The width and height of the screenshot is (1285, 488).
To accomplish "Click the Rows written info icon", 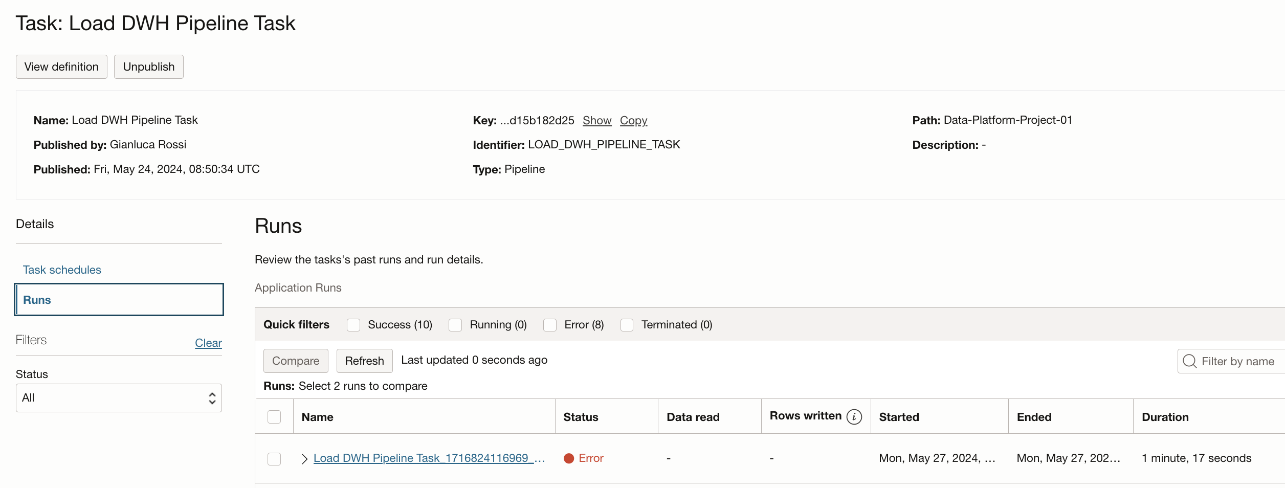I will click(854, 417).
